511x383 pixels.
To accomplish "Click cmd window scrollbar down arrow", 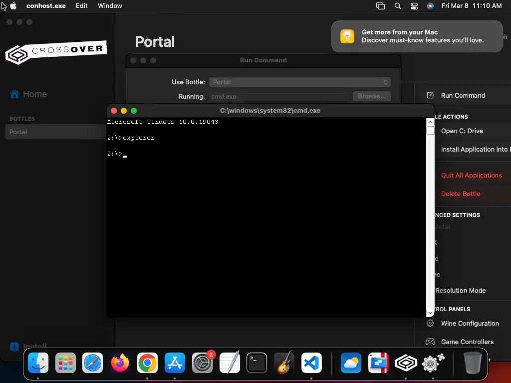I will pyautogui.click(x=430, y=313).
